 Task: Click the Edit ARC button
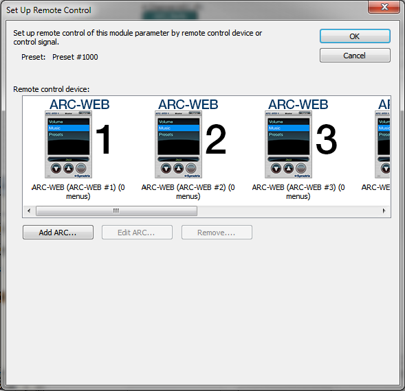137,233
